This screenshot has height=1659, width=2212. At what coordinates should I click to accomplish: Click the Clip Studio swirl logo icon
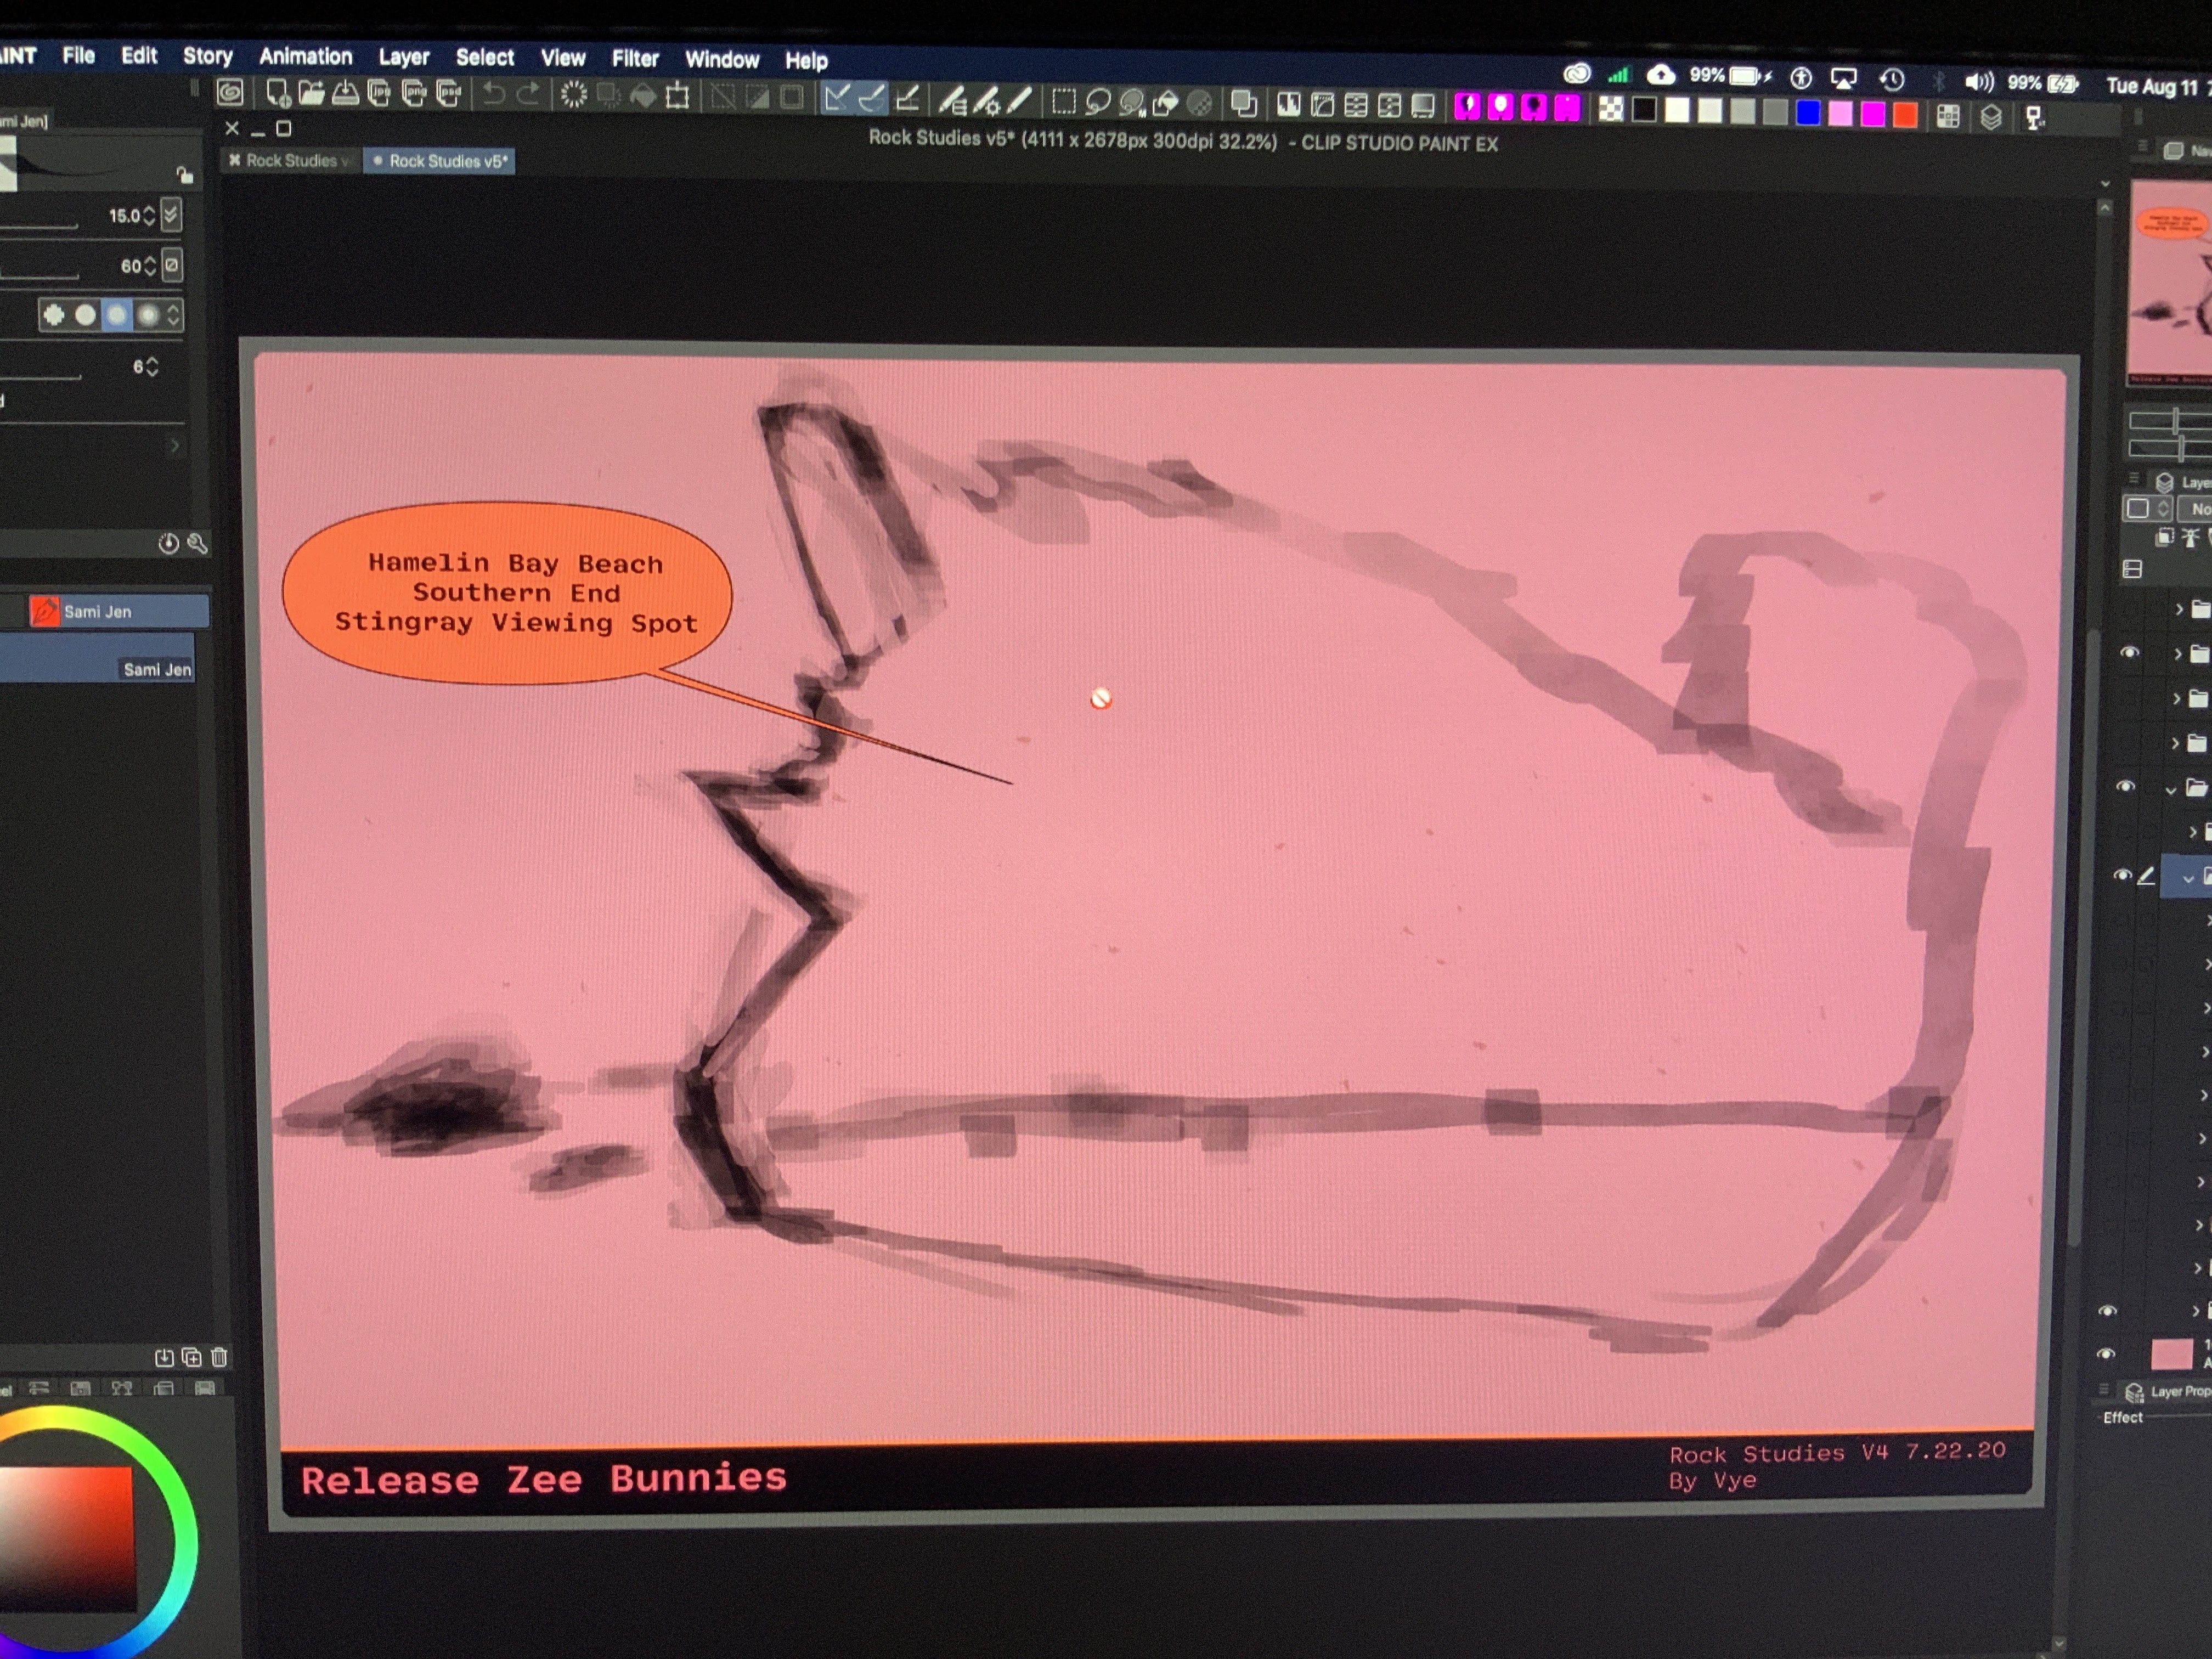pos(230,93)
